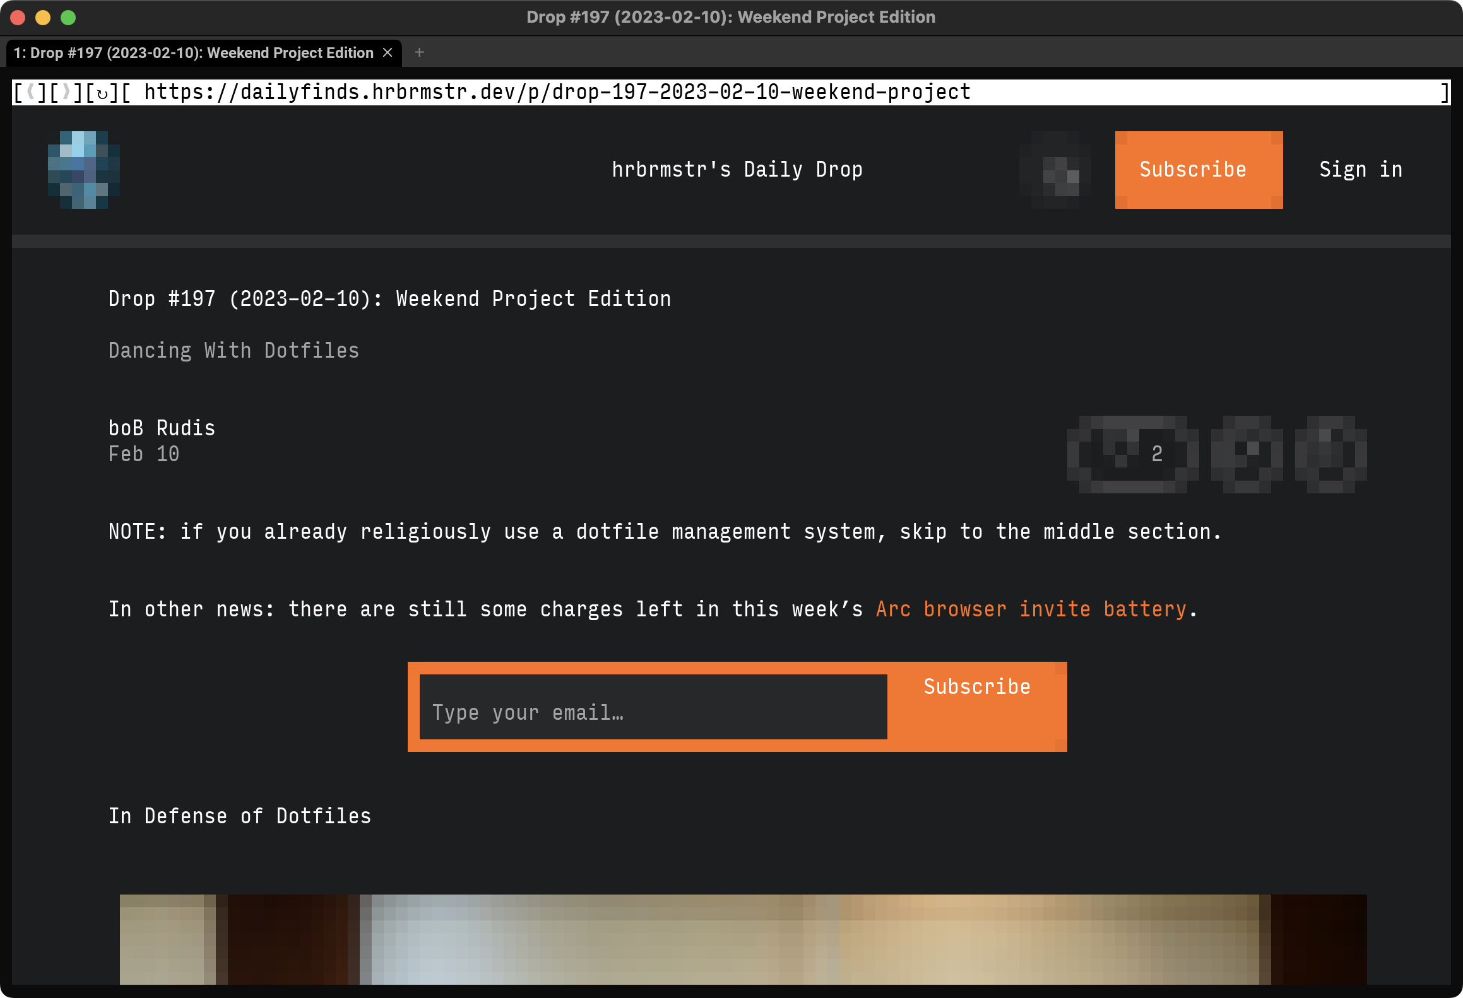Click the pixelated icon beside header Subscribe

click(x=1055, y=170)
